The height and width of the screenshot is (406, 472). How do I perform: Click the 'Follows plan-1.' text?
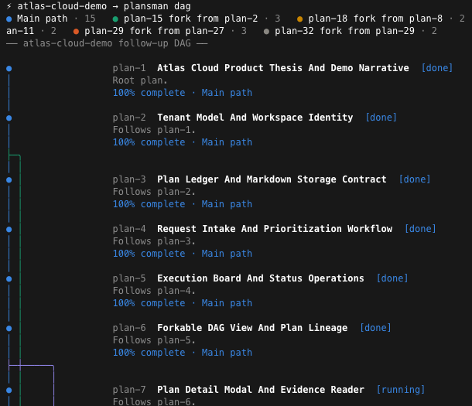pyautogui.click(x=154, y=130)
